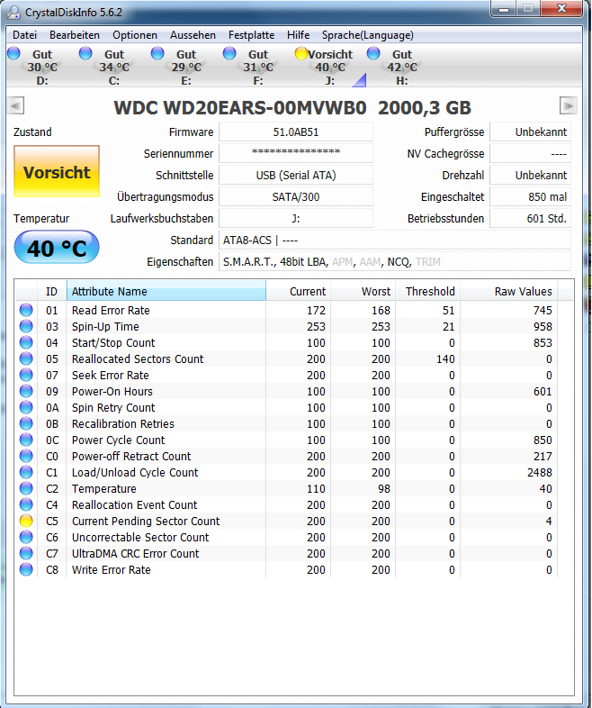Open the Festplatte menu
This screenshot has height=708, width=592.
[252, 35]
